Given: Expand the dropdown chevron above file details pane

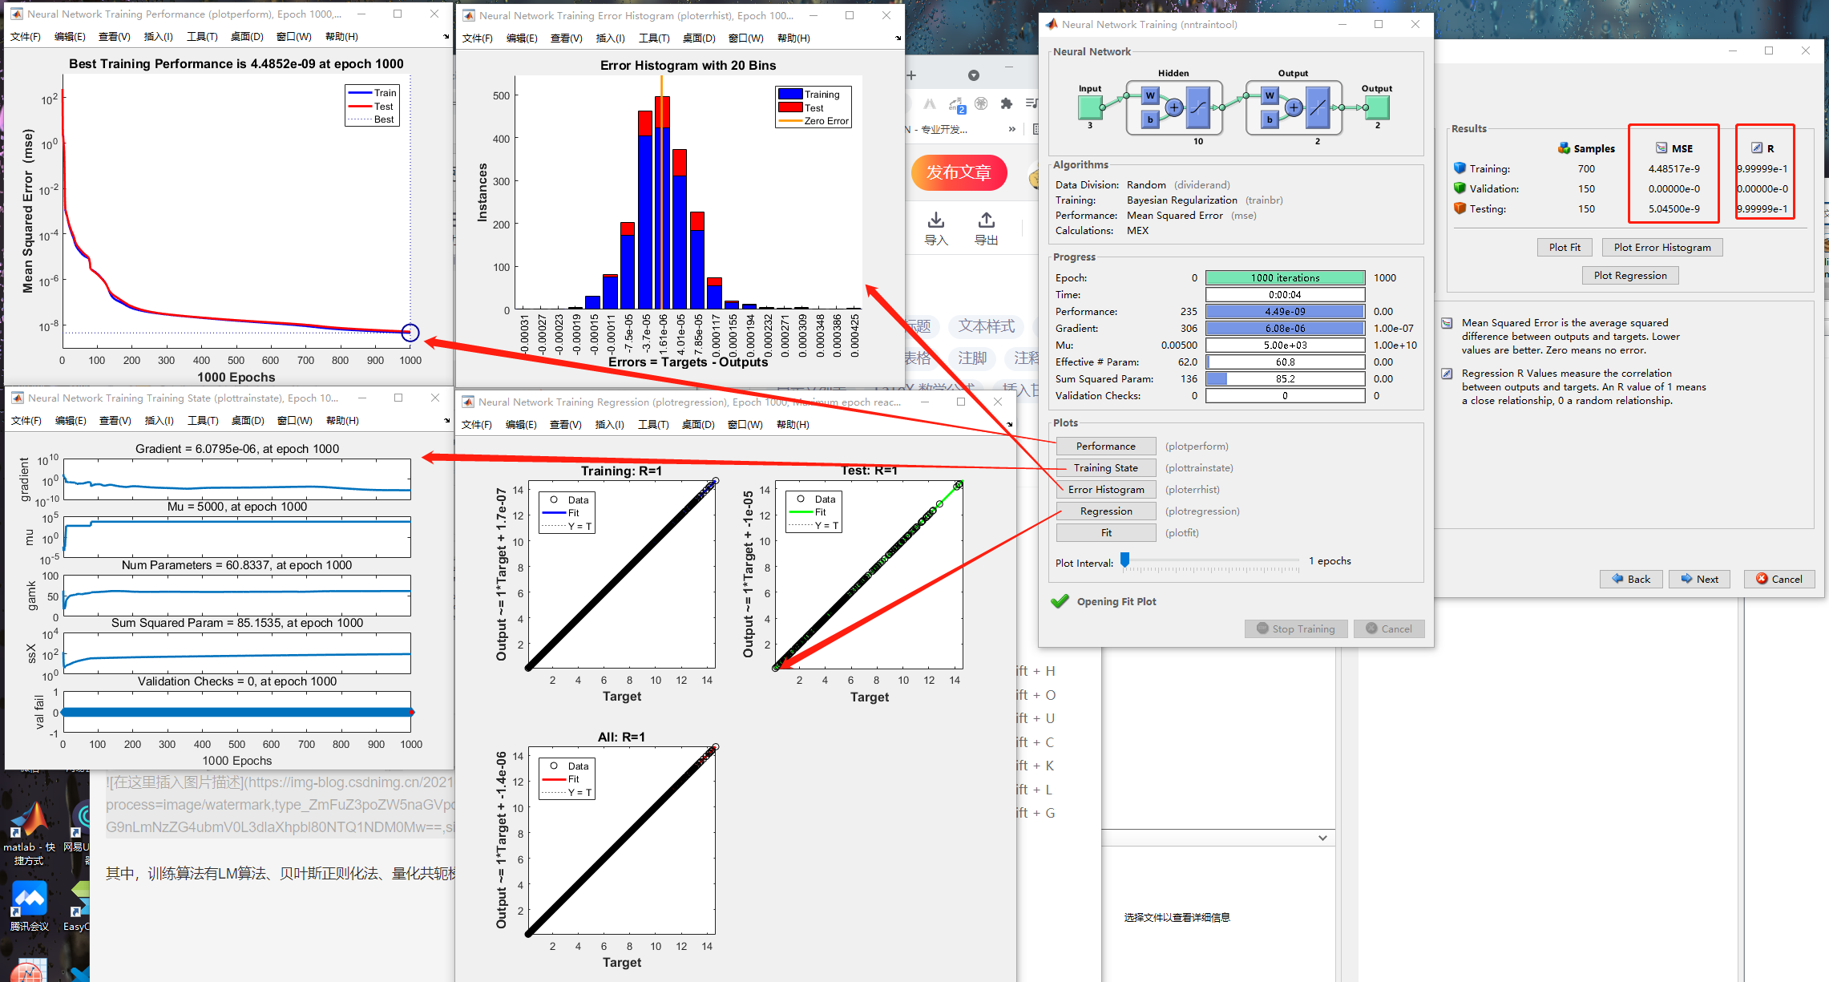Looking at the screenshot, I should 1322,838.
